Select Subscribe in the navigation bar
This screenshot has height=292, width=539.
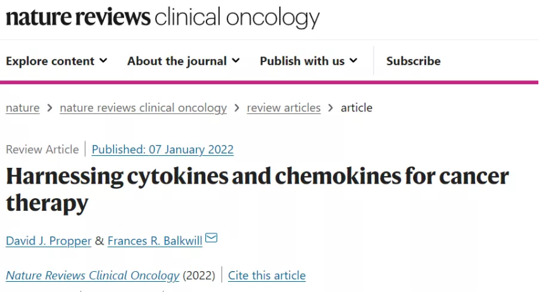413,61
